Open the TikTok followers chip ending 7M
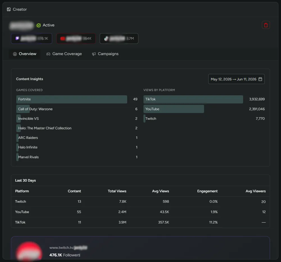 (x=119, y=39)
